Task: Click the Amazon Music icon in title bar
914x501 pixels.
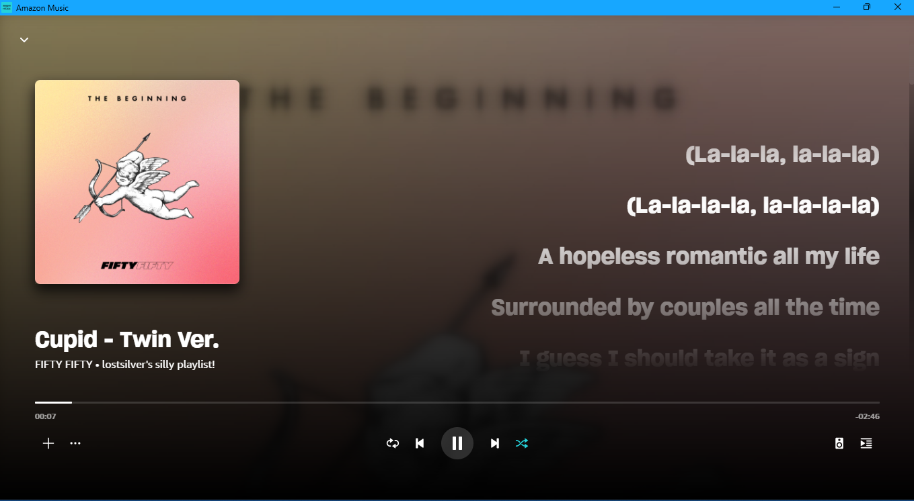Action: point(7,7)
